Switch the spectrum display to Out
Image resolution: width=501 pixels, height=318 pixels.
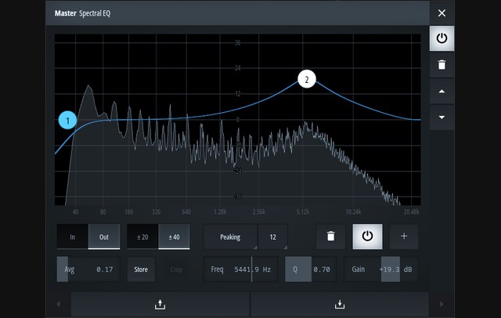tap(104, 237)
